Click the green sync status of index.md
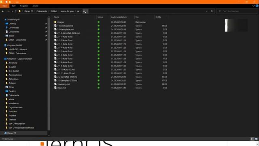This screenshot has width=259, height=146. (x=99, y=88)
